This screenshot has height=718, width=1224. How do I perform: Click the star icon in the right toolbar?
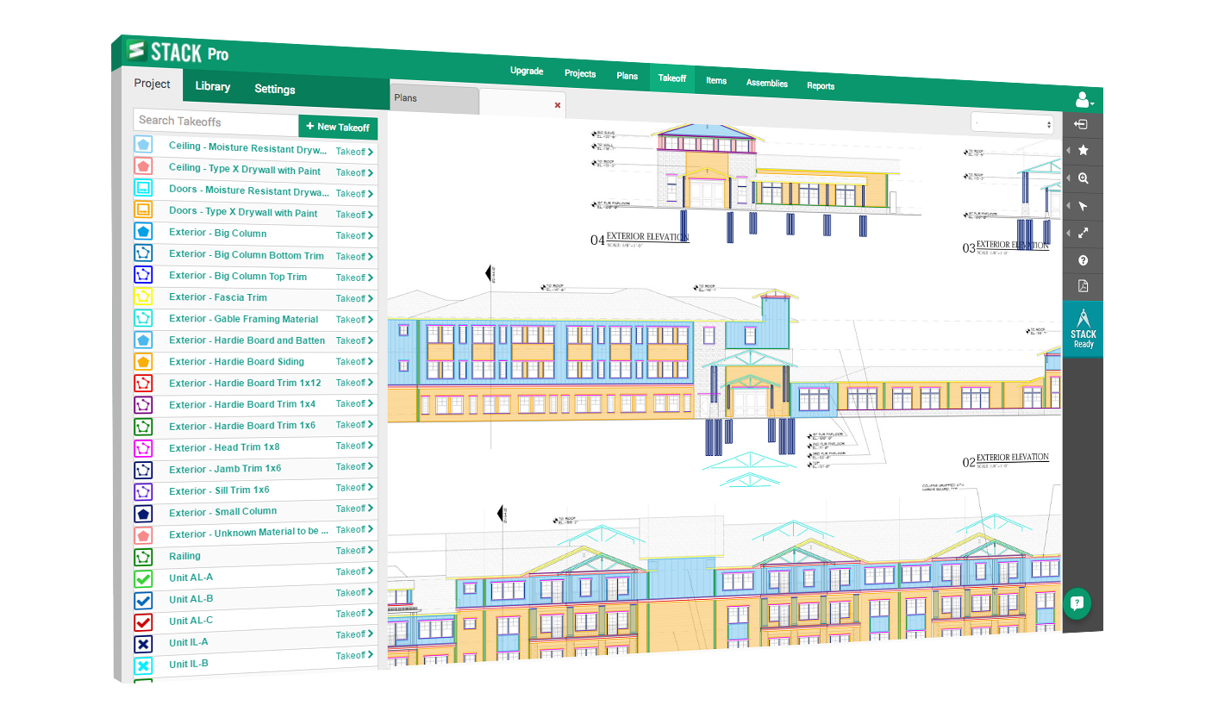(x=1083, y=151)
